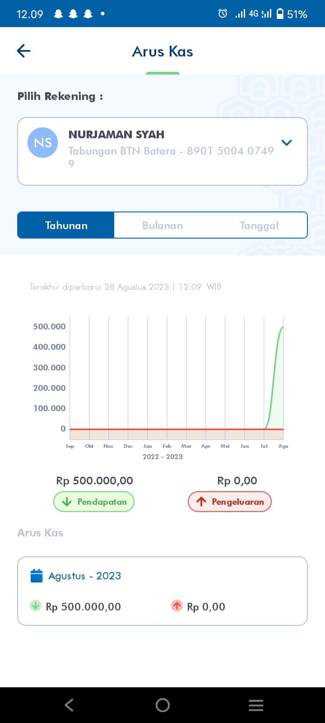Select the Tahunan tab
This screenshot has width=325, height=723.
[x=66, y=225]
